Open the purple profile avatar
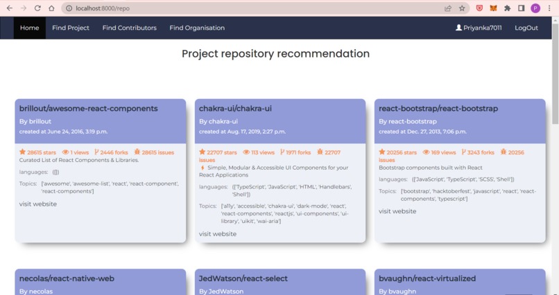Viewport: 559px width, 295px height. click(x=535, y=8)
